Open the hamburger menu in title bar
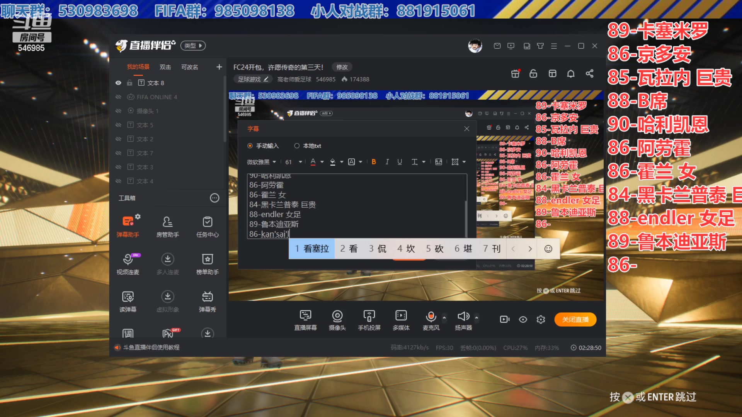The width and height of the screenshot is (742, 417). coord(554,46)
